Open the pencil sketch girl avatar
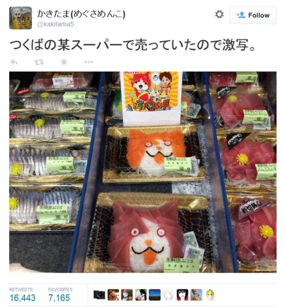 click(168, 295)
